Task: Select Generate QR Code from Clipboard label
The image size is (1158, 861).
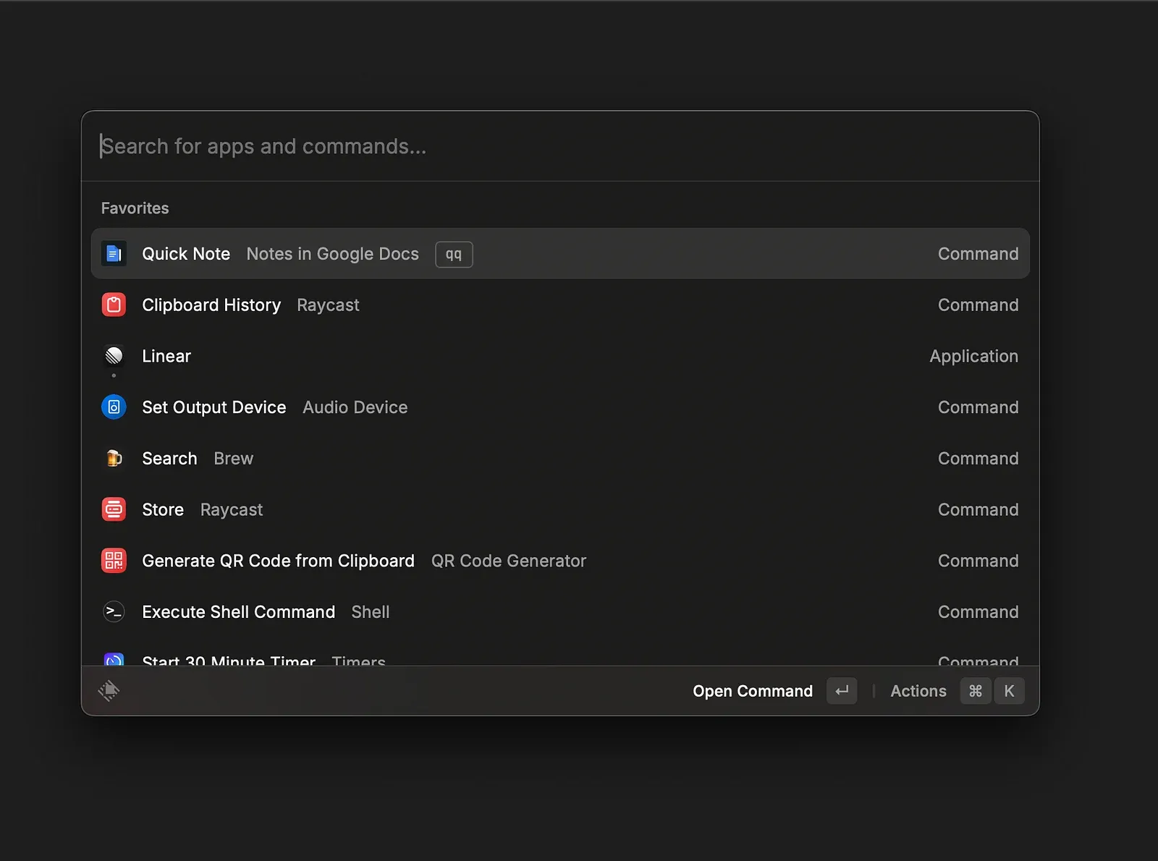Action: (279, 561)
